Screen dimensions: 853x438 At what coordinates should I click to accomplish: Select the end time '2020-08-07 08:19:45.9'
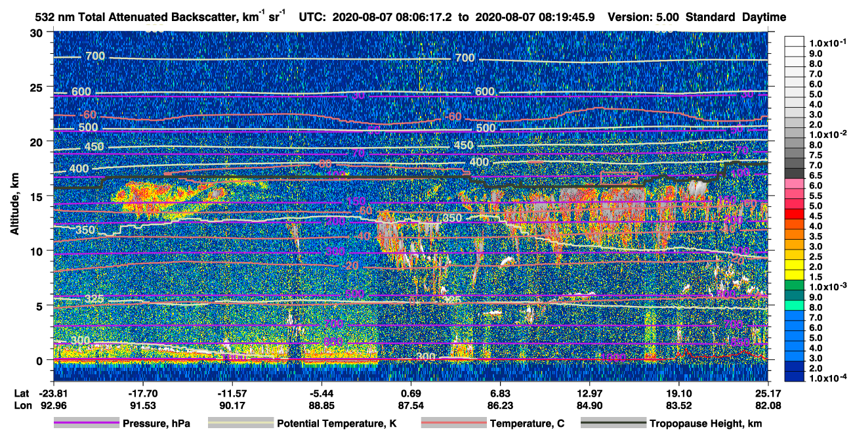pos(534,18)
